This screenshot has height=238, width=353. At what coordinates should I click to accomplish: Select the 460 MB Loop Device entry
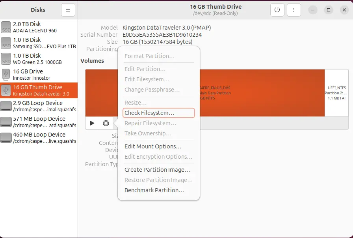click(39, 138)
